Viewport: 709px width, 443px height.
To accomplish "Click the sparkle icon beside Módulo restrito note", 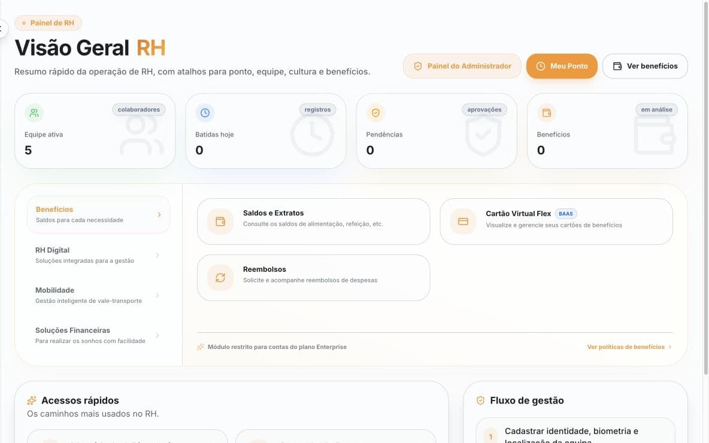I will pyautogui.click(x=201, y=347).
